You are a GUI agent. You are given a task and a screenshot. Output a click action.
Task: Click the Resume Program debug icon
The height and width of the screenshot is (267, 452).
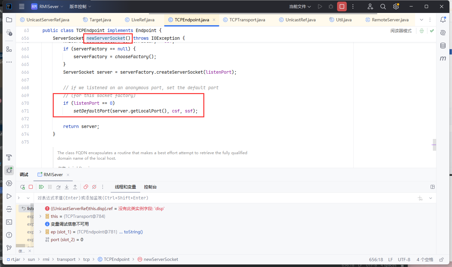pyautogui.click(x=41, y=187)
